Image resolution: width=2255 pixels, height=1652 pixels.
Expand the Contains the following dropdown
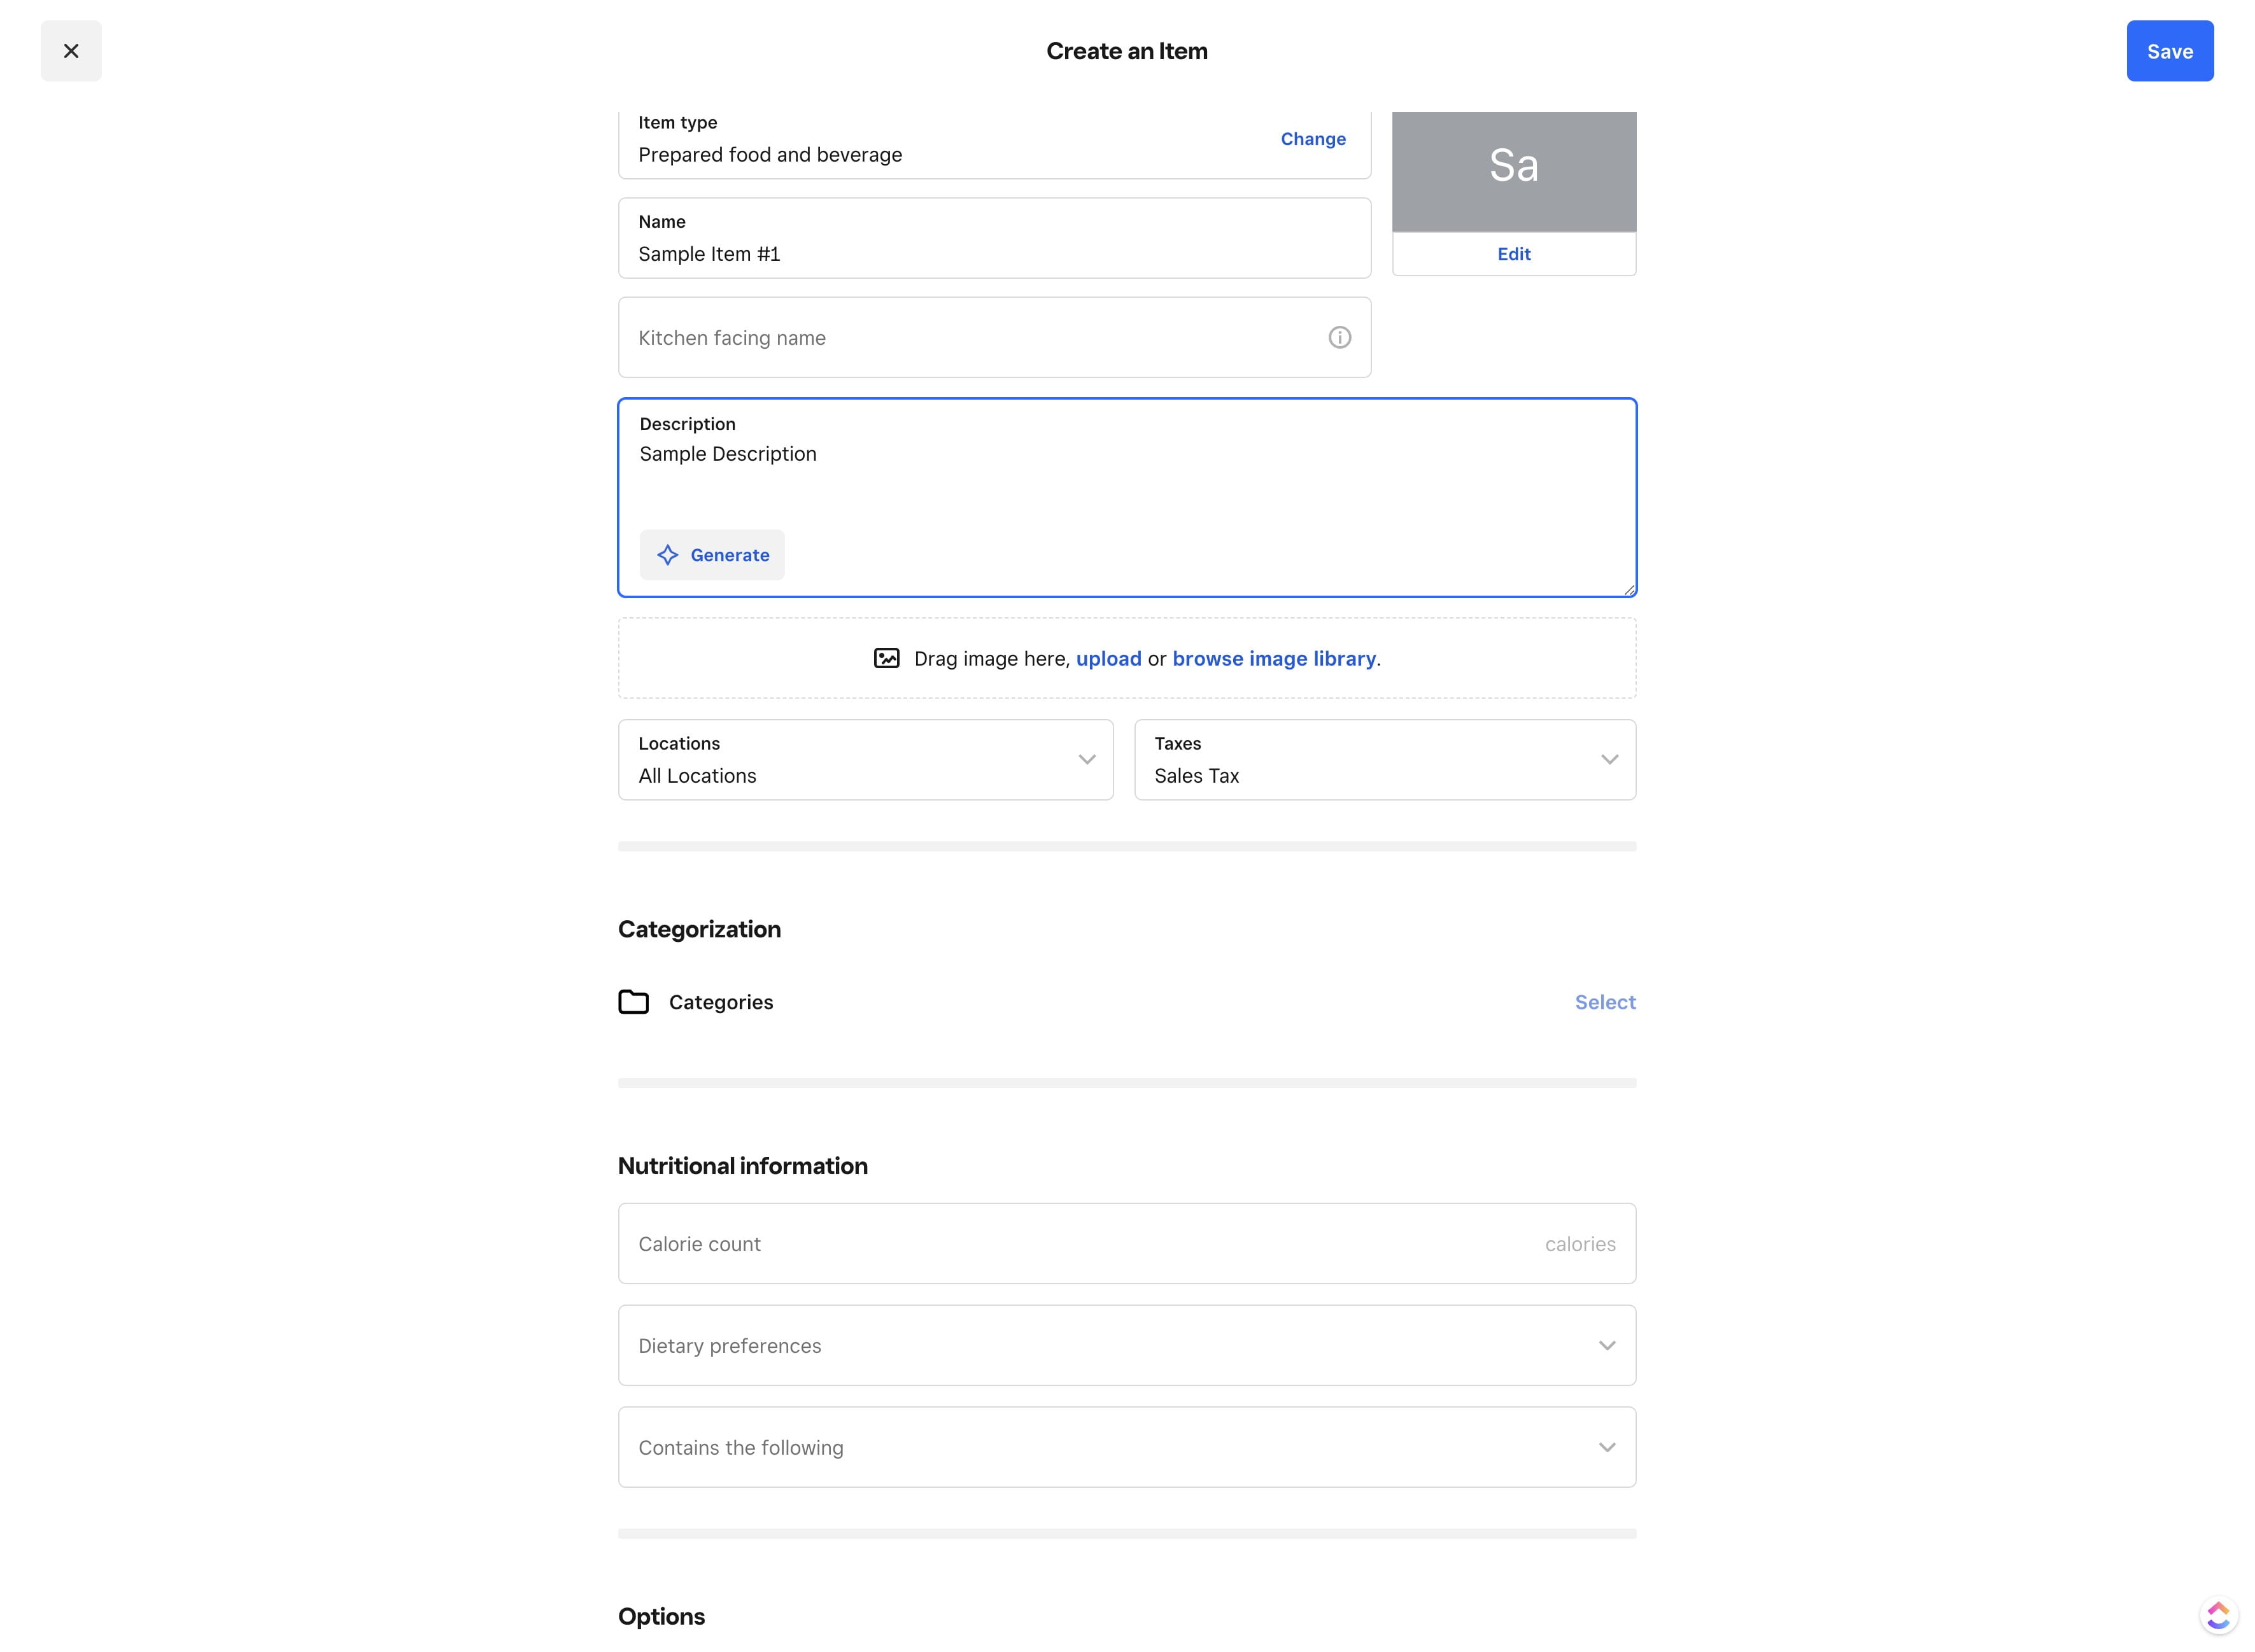tap(1126, 1448)
